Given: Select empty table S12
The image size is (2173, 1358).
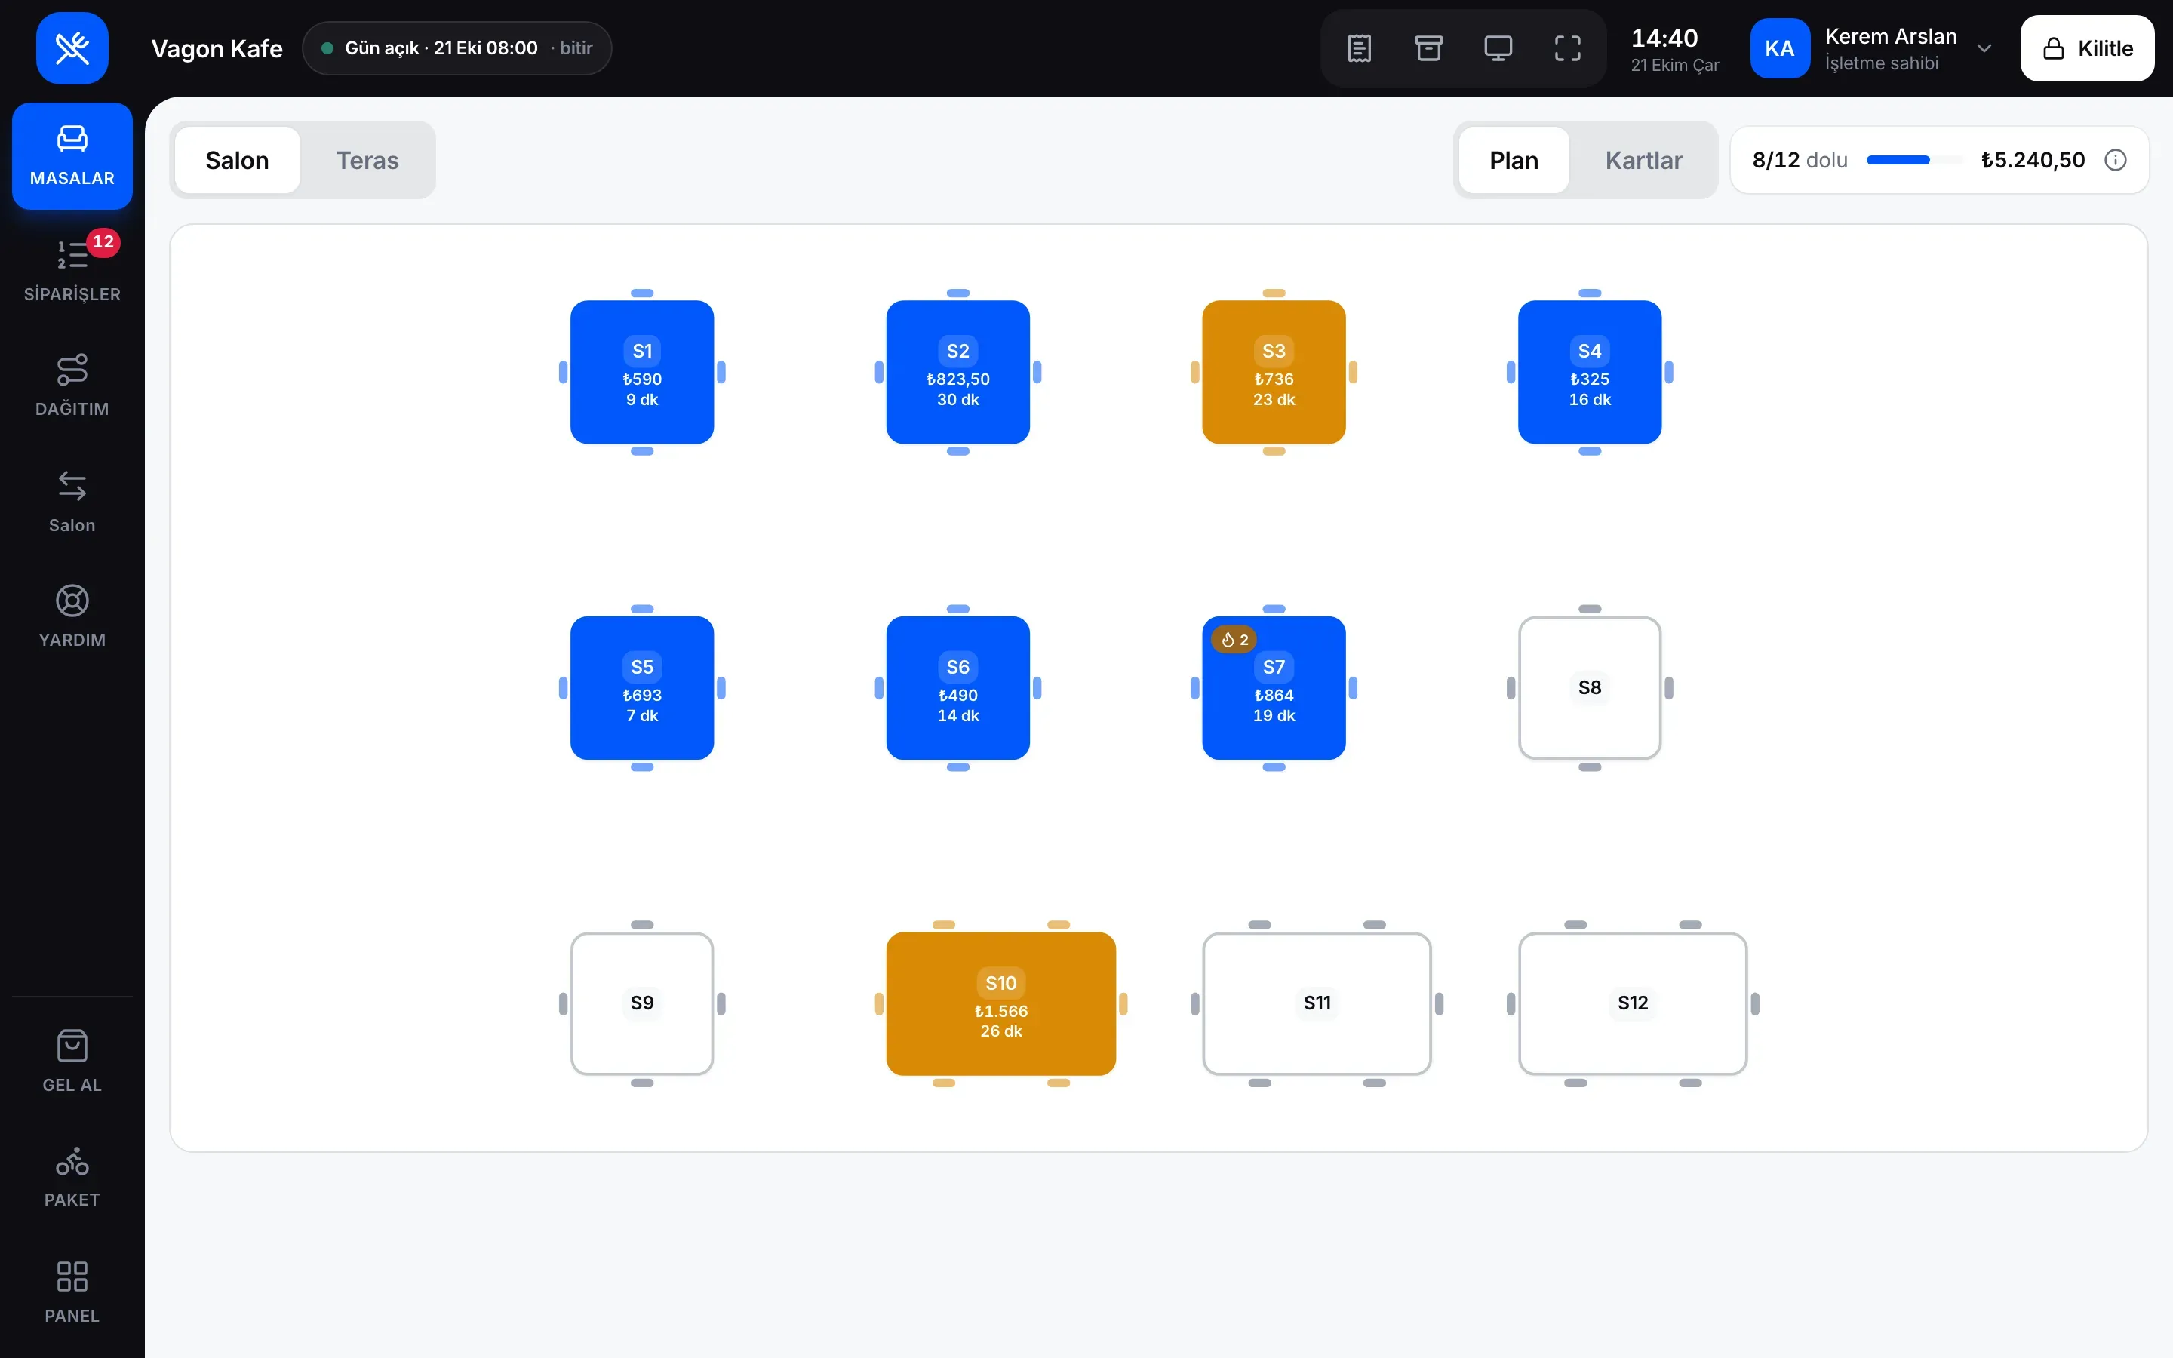Looking at the screenshot, I should point(1633,1003).
